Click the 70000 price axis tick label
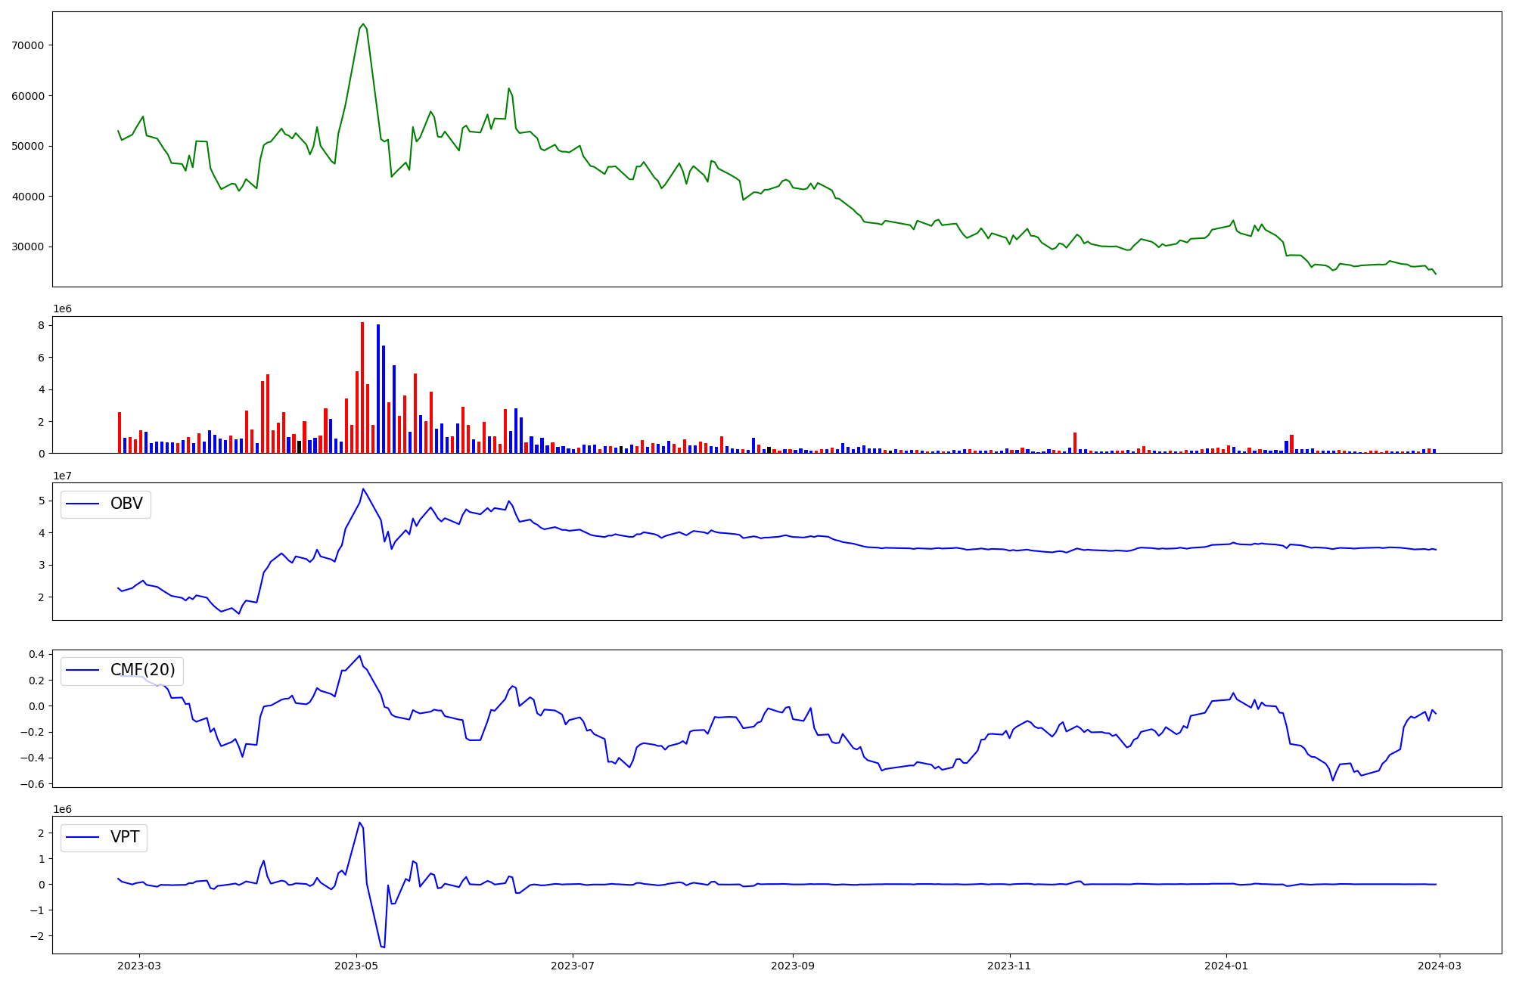 click(28, 45)
